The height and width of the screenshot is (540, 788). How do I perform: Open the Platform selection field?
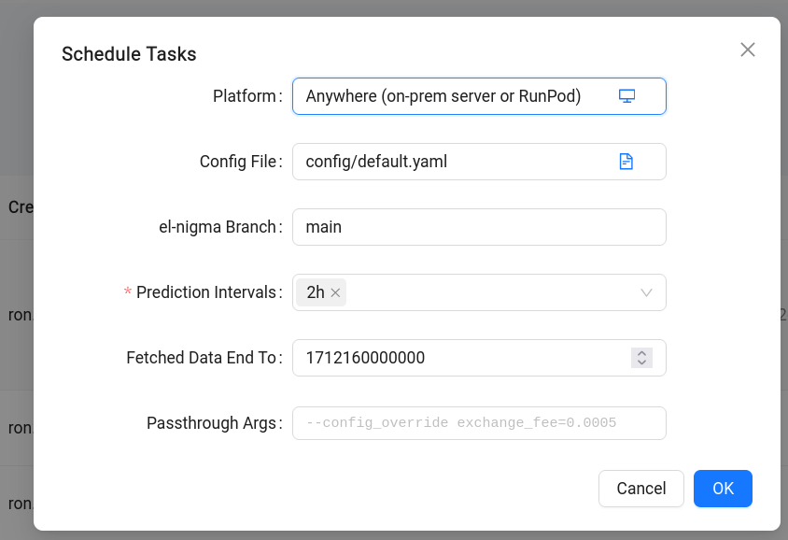pos(448,95)
